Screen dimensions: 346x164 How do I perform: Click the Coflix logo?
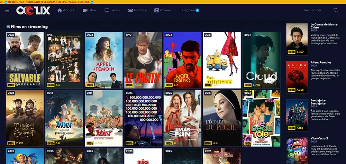pyautogui.click(x=33, y=10)
